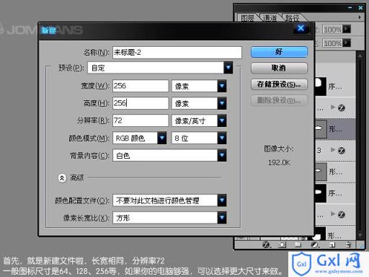Open the 高度 unit dropdown 像素

coord(199,103)
